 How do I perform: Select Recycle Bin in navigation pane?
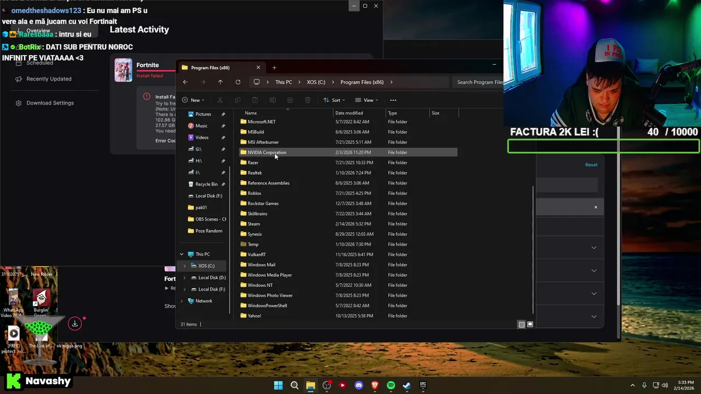tap(206, 184)
